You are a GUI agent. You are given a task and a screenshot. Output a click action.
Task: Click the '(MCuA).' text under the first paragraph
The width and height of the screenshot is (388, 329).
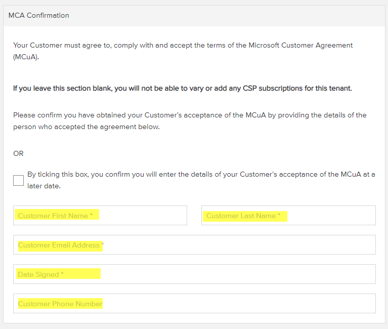tap(26, 57)
